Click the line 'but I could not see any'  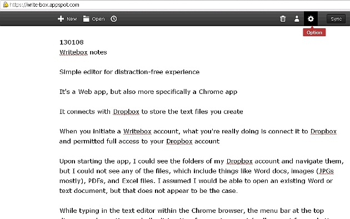coord(197,171)
